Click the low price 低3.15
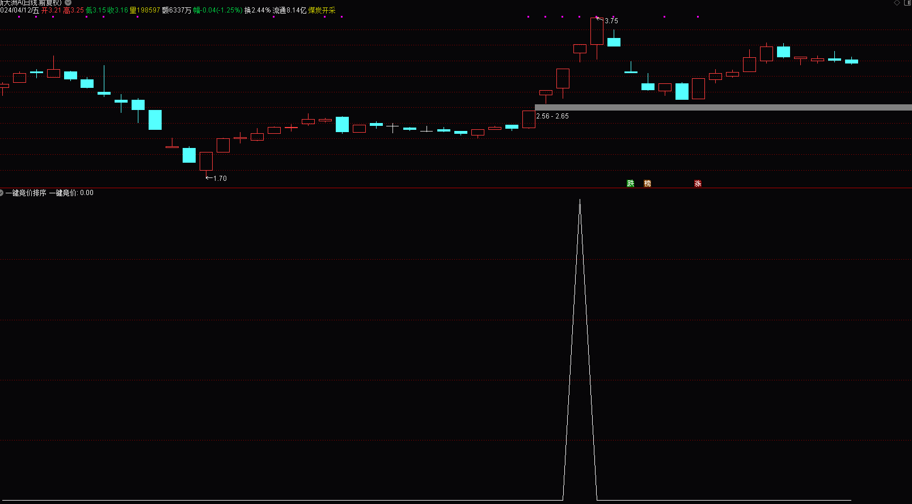912x504 pixels. [x=95, y=10]
